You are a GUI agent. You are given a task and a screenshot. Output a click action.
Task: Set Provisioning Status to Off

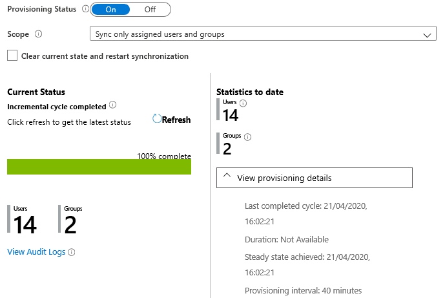(x=150, y=10)
